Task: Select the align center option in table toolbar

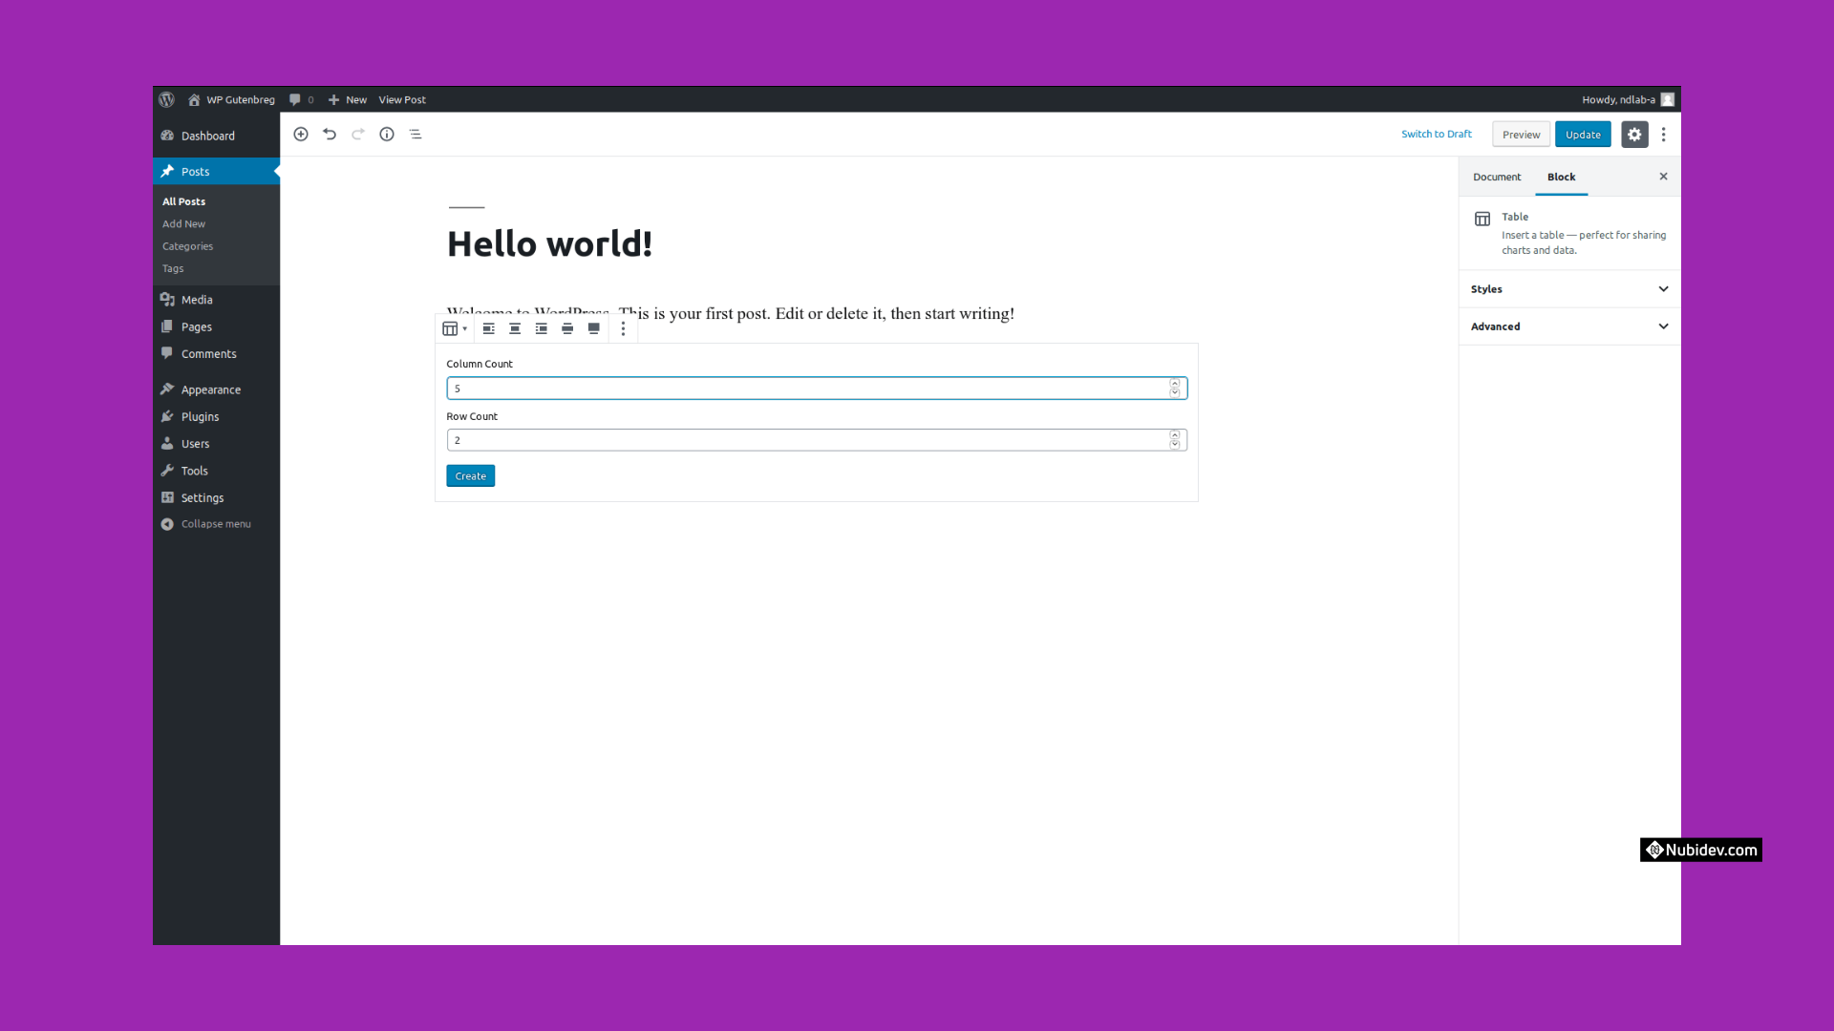Action: click(515, 328)
